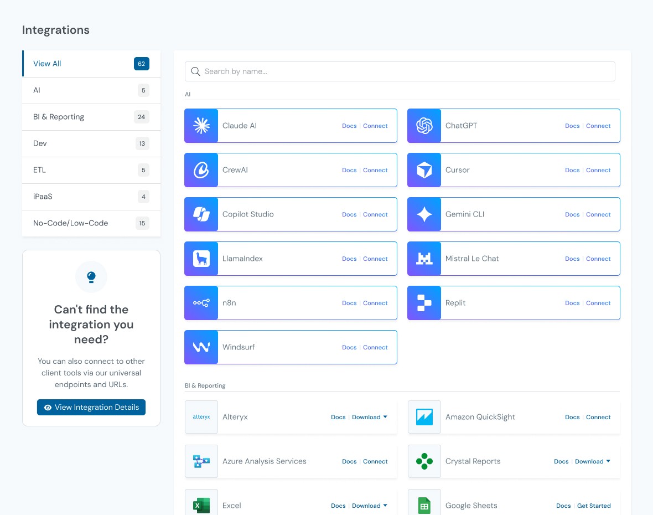Image resolution: width=653 pixels, height=515 pixels.
Task: Open Docs for ChatGPT
Action: [x=572, y=126]
